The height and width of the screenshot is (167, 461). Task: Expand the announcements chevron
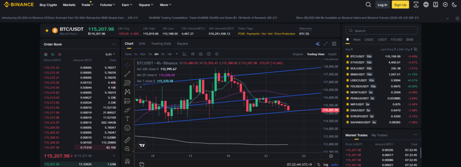click(x=447, y=18)
